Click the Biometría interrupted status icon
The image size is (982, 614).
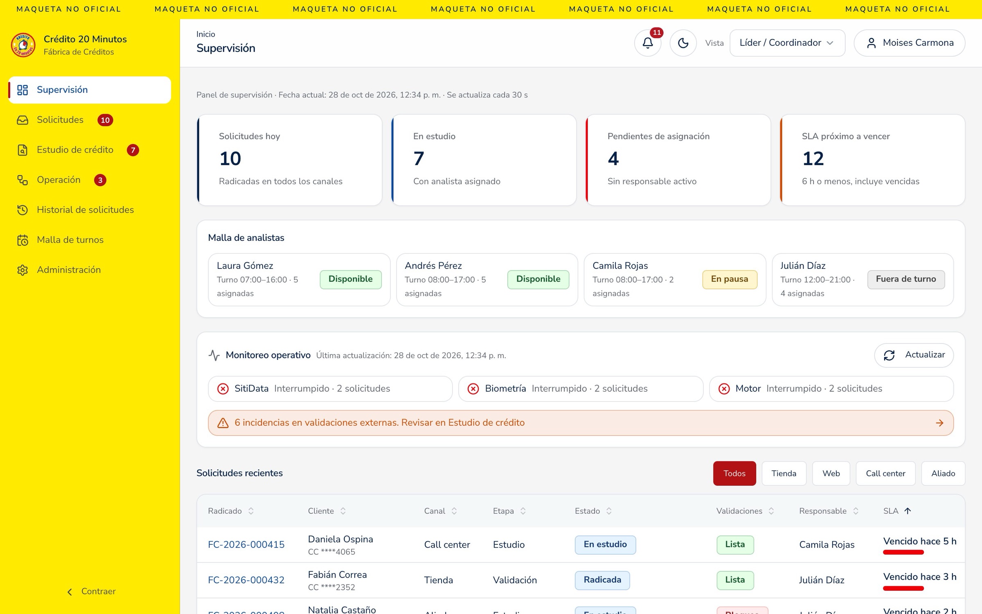pos(473,388)
